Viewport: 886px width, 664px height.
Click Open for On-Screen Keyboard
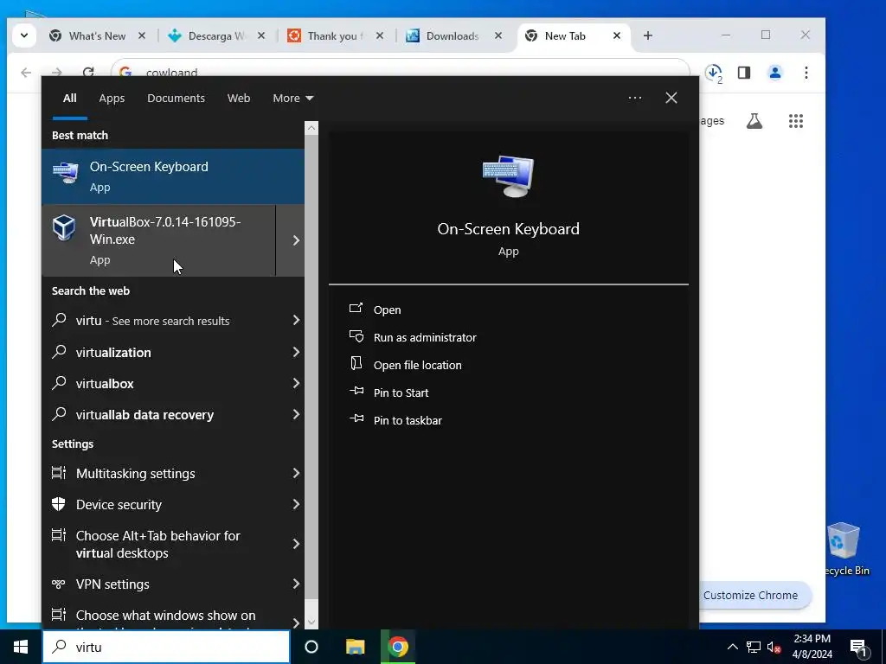coord(387,310)
